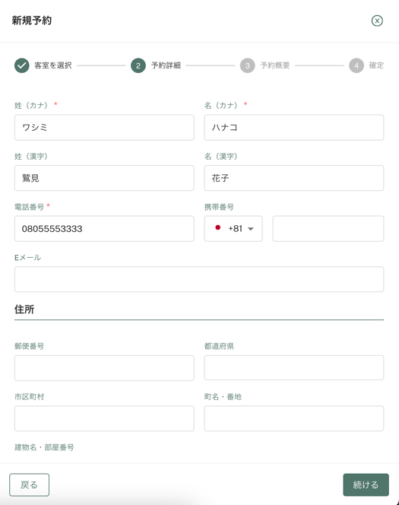This screenshot has width=399, height=505.
Task: Click step 4 circle 確定
Action: click(x=356, y=65)
